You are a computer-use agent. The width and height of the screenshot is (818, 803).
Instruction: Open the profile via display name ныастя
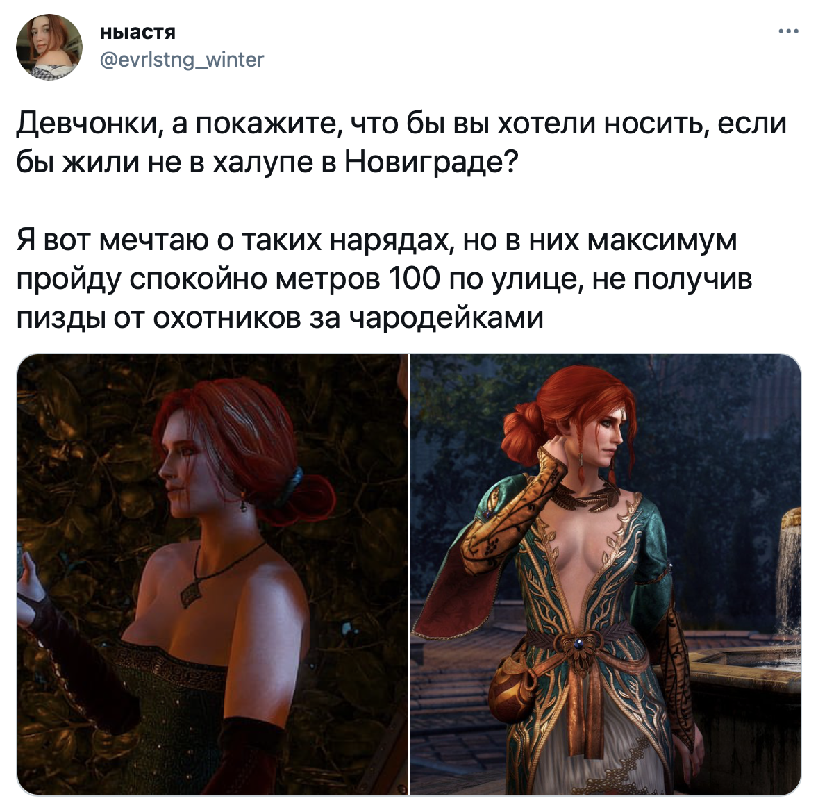(x=137, y=33)
